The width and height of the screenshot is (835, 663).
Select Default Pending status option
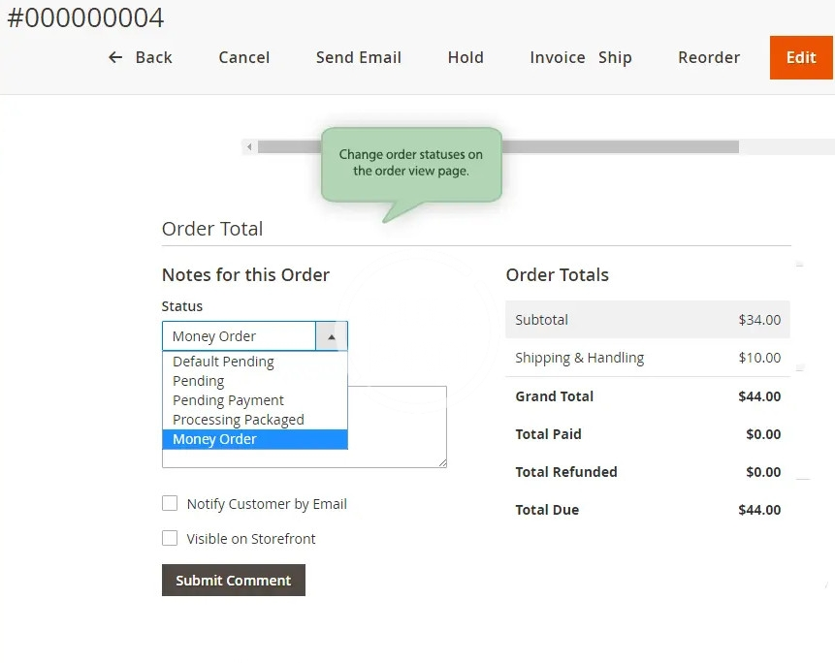tap(223, 362)
